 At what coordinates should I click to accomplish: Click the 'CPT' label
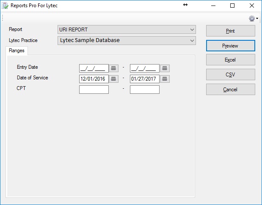[x=21, y=88]
